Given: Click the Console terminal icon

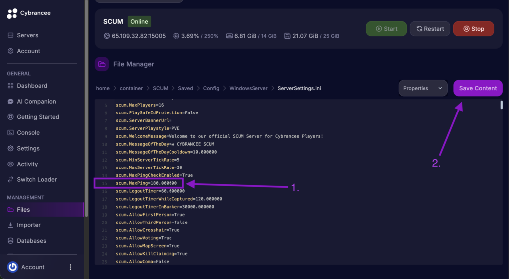Looking at the screenshot, I should click(11, 133).
